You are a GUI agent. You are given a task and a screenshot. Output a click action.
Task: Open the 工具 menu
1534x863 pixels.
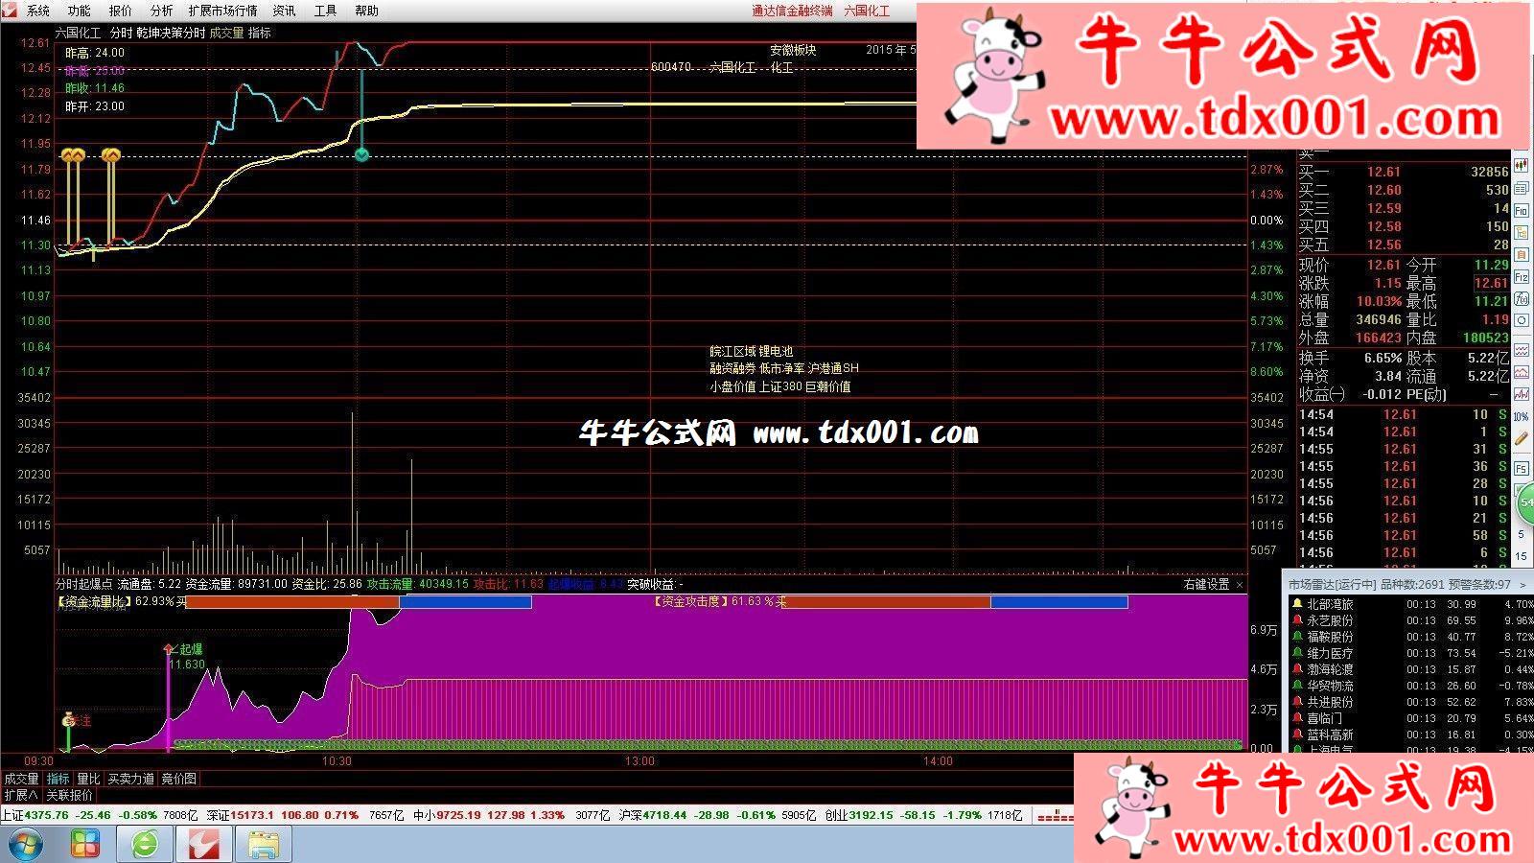326,11
